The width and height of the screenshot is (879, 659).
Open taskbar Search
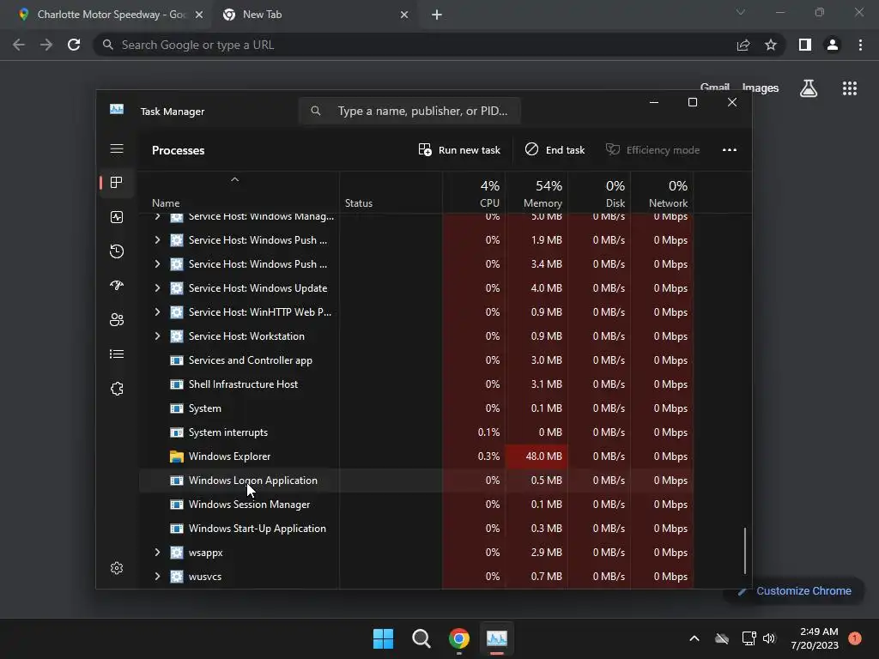click(421, 638)
